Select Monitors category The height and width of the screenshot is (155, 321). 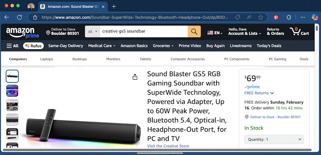113,59
